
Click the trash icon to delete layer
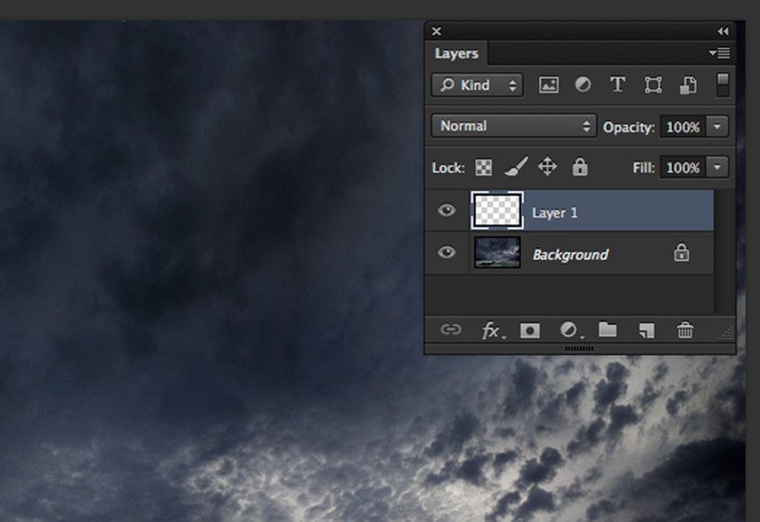pyautogui.click(x=685, y=330)
